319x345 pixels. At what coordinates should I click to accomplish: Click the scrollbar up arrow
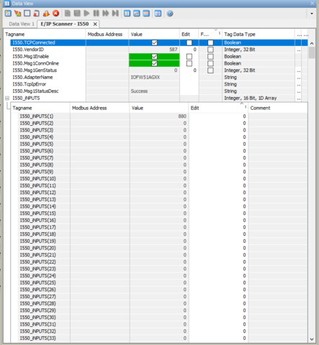point(312,43)
